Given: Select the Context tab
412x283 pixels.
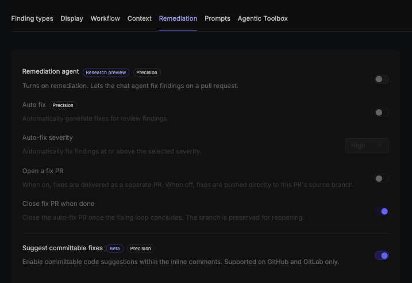Looking at the screenshot, I should (x=139, y=18).
